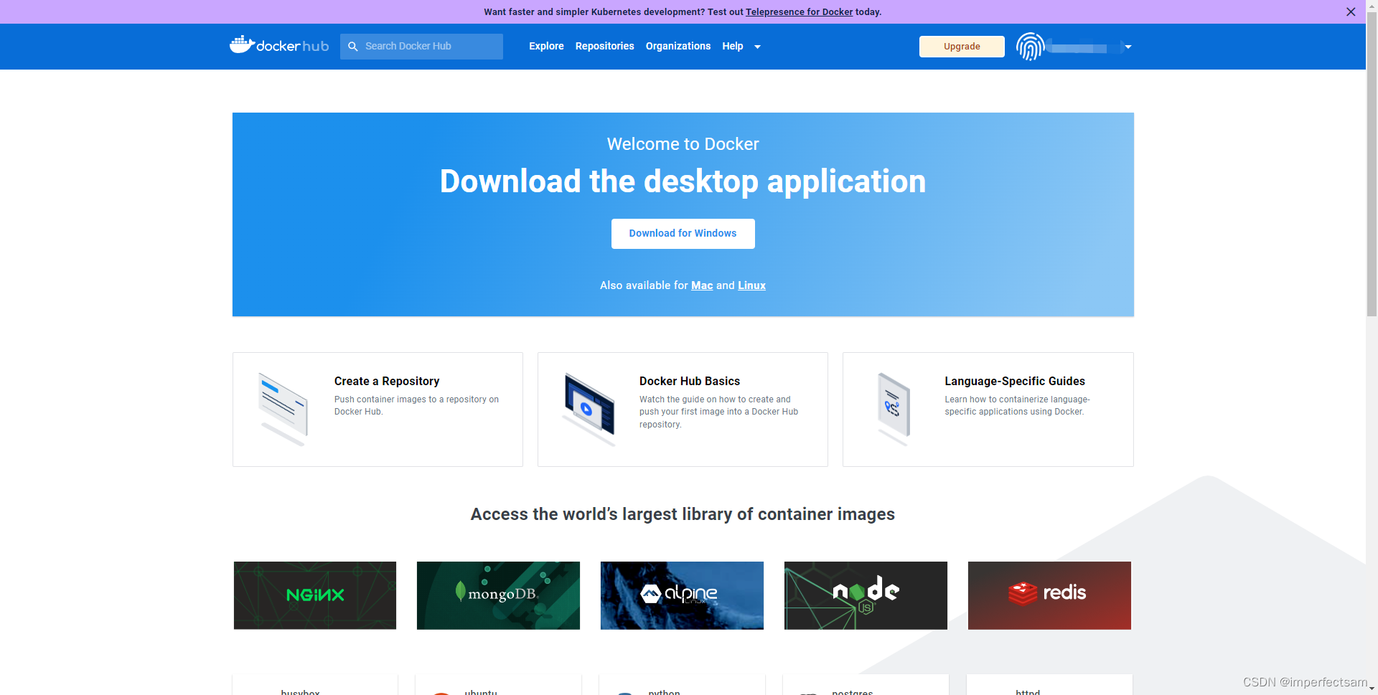Open the fingerprint user avatar
Screen dimensions: 1378x695
(x=1031, y=47)
